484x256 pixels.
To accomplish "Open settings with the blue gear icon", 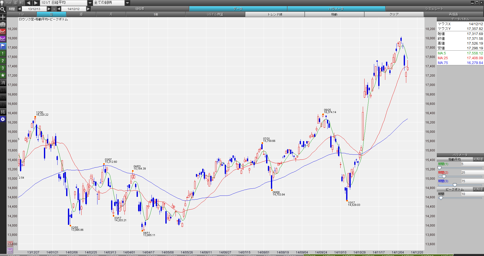I will [3, 119].
